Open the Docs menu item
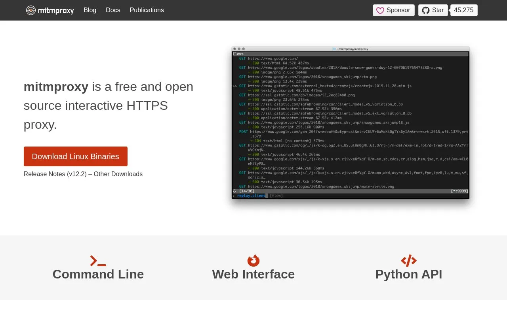 coord(113,10)
